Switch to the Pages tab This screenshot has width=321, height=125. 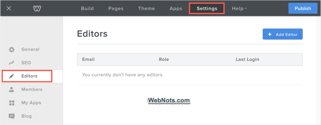click(x=116, y=8)
